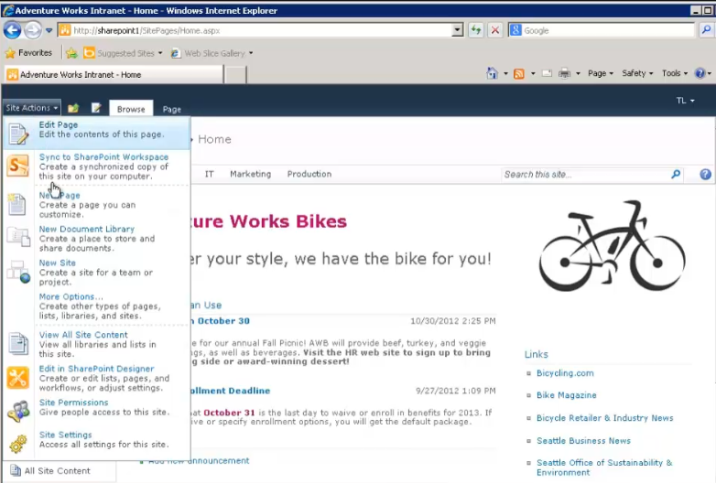Open Suggested Sites dropdown
The height and width of the screenshot is (483, 716).
(124, 53)
